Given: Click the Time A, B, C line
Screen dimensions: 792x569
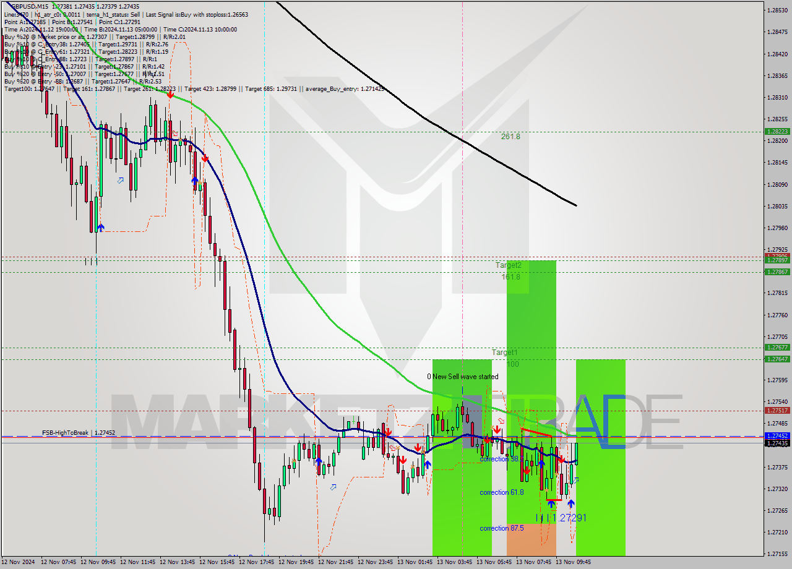Looking at the screenshot, I should click(120, 29).
